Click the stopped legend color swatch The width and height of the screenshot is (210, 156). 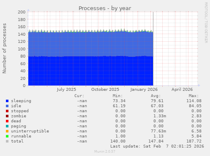pos(7,111)
